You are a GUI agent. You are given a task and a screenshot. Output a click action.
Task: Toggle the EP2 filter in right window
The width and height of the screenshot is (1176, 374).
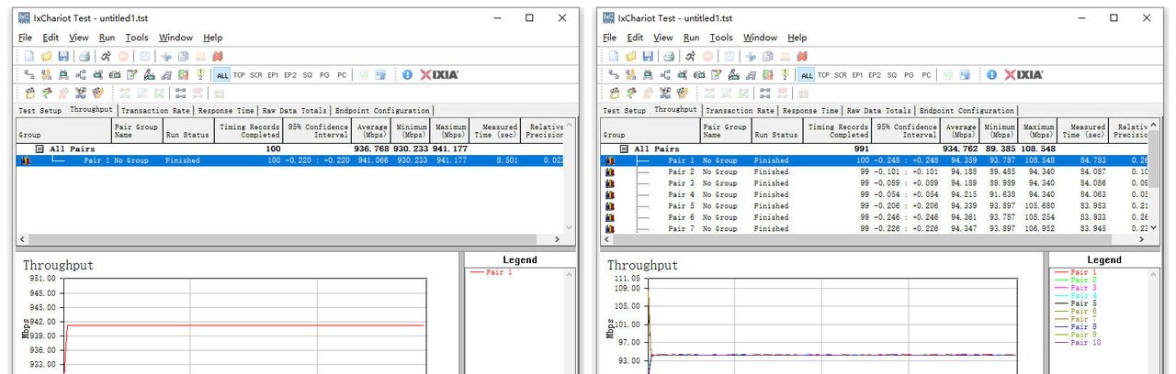875,75
